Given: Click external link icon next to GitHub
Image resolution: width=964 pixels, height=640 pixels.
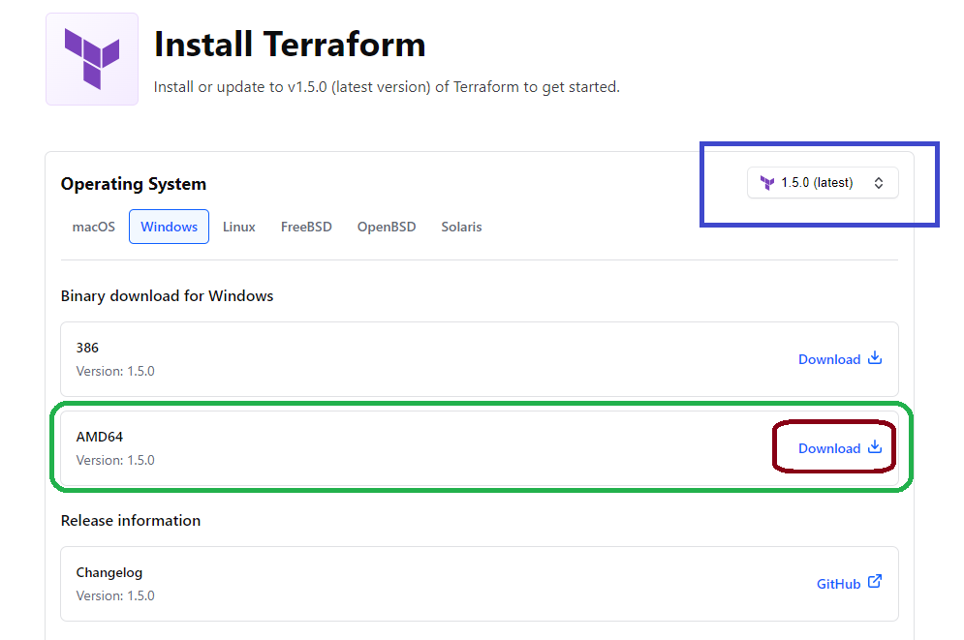Looking at the screenshot, I should pyautogui.click(x=875, y=581).
